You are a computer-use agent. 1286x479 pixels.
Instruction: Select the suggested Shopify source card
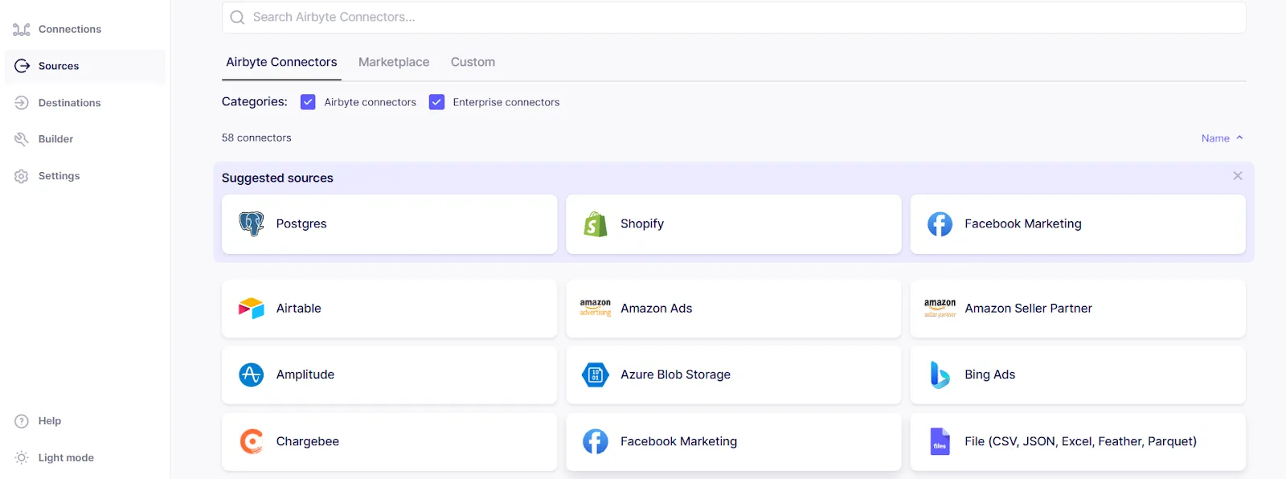[x=733, y=224]
